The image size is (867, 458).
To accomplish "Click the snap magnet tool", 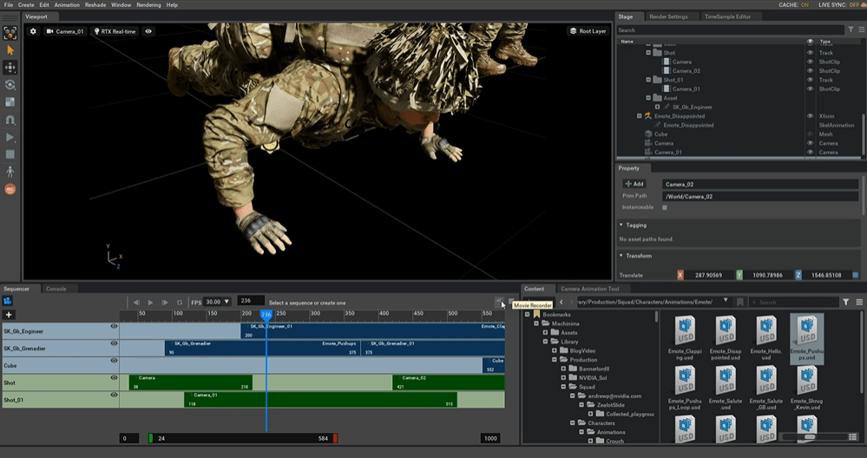I will coord(10,120).
